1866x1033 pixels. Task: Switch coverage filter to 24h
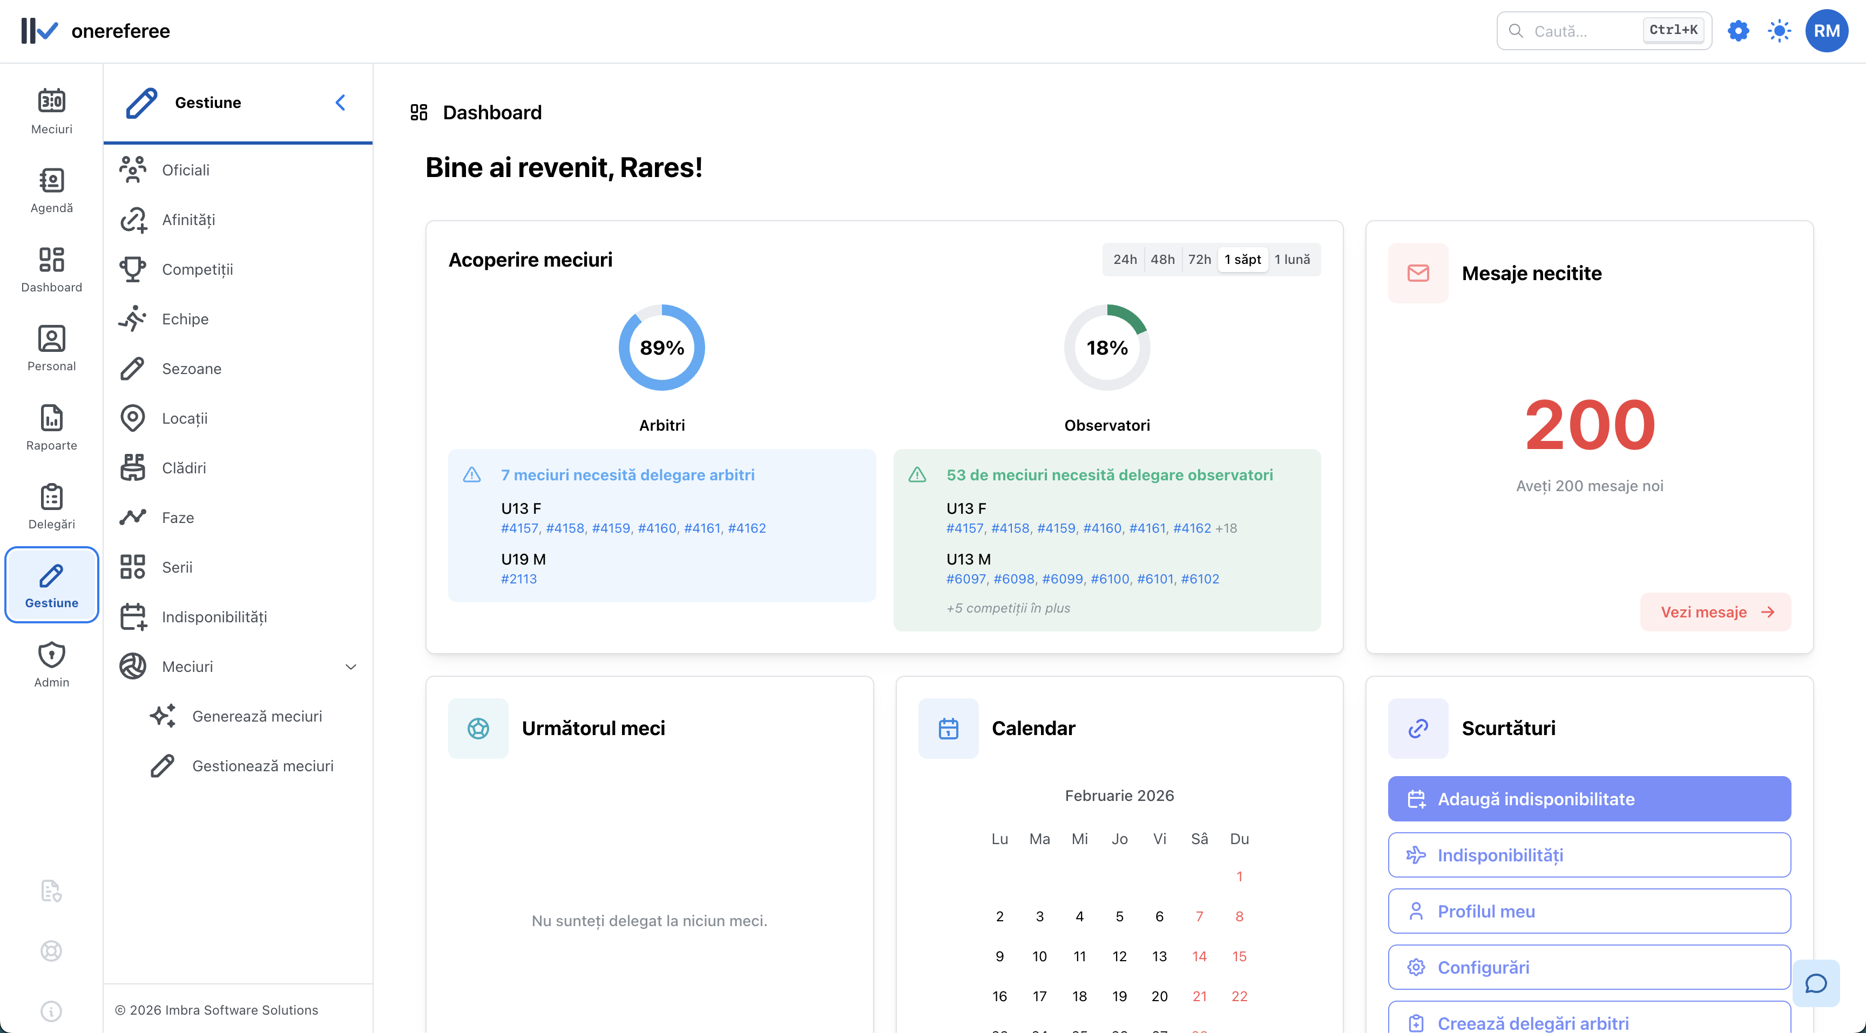click(1125, 259)
